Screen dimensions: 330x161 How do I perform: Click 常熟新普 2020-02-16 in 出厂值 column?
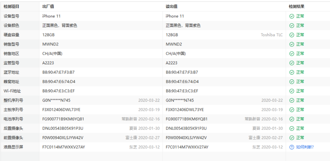pyautogui.click(x=140, y=119)
